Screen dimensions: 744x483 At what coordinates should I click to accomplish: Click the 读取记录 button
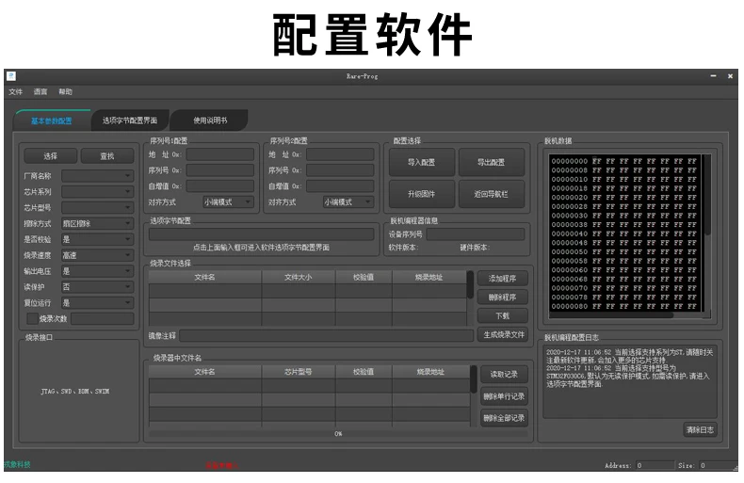pos(504,375)
